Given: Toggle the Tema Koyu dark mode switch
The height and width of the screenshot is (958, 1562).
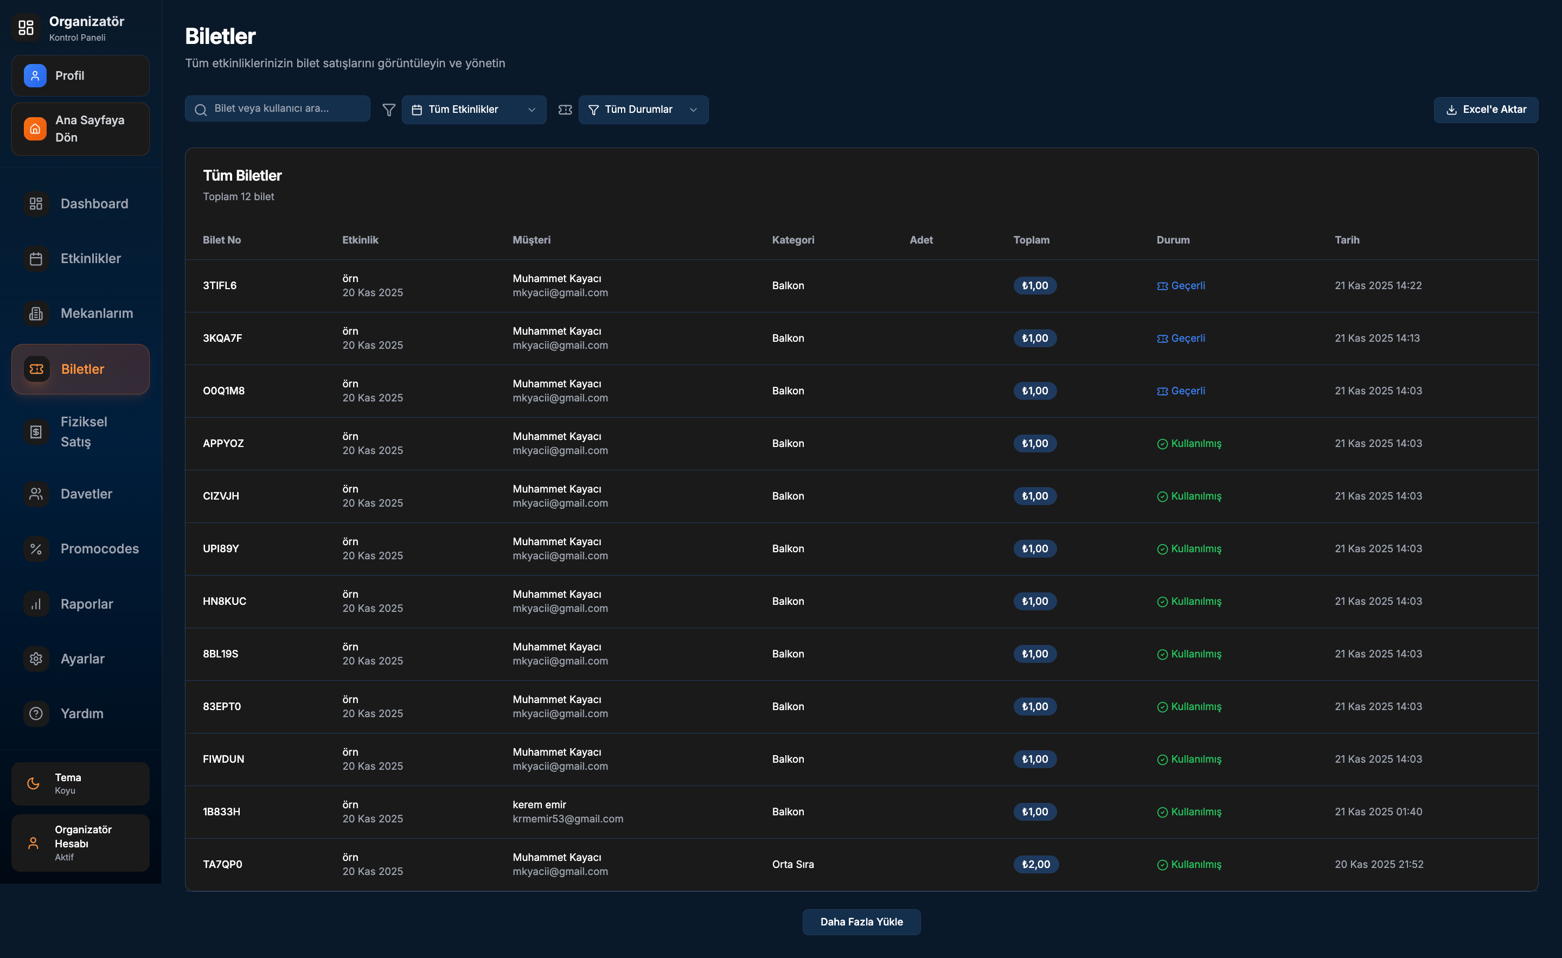Looking at the screenshot, I should pos(80,784).
